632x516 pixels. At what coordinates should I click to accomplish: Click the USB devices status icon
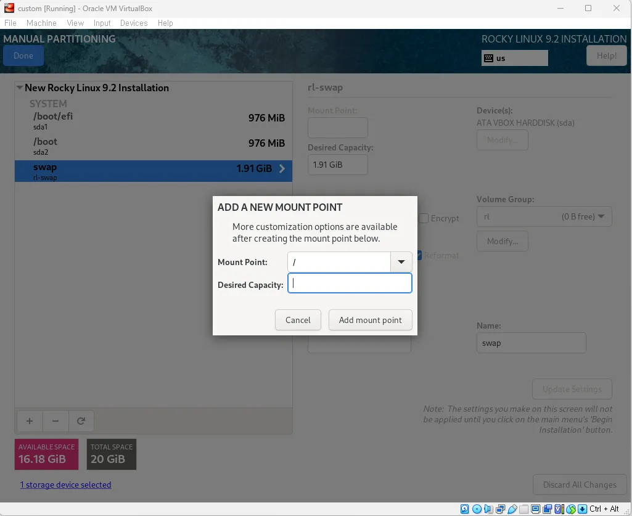pos(512,509)
